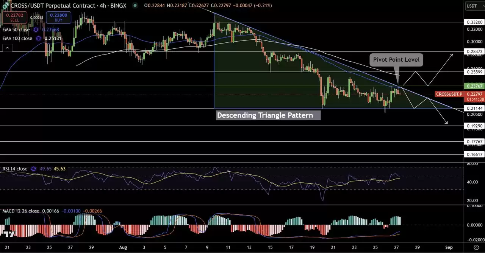The height and width of the screenshot is (253, 485).
Task: Click the SELL button at 0.22782
Action: (15, 17)
